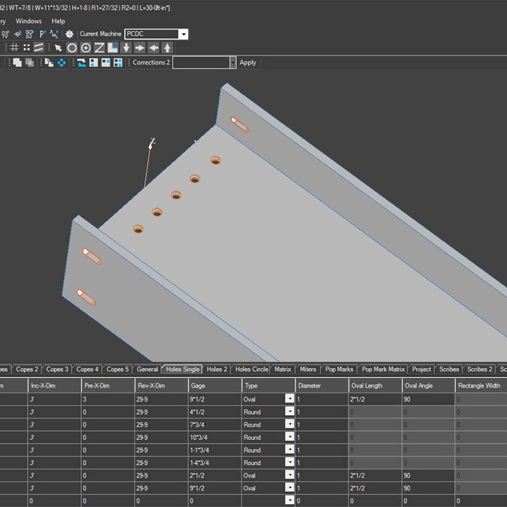This screenshot has width=507, height=507.
Task: Choose the L-angle profile icon
Action: [x=113, y=48]
